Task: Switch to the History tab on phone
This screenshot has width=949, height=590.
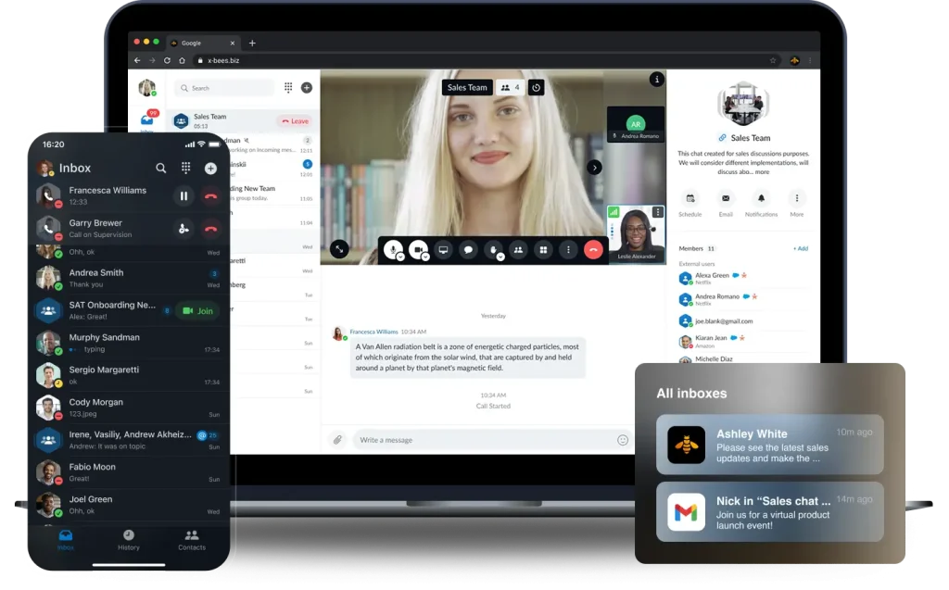Action: (x=129, y=539)
